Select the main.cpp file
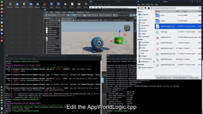 click(x=178, y=32)
